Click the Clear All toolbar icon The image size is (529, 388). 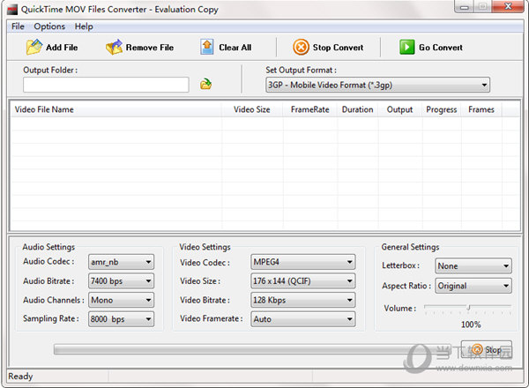click(207, 48)
